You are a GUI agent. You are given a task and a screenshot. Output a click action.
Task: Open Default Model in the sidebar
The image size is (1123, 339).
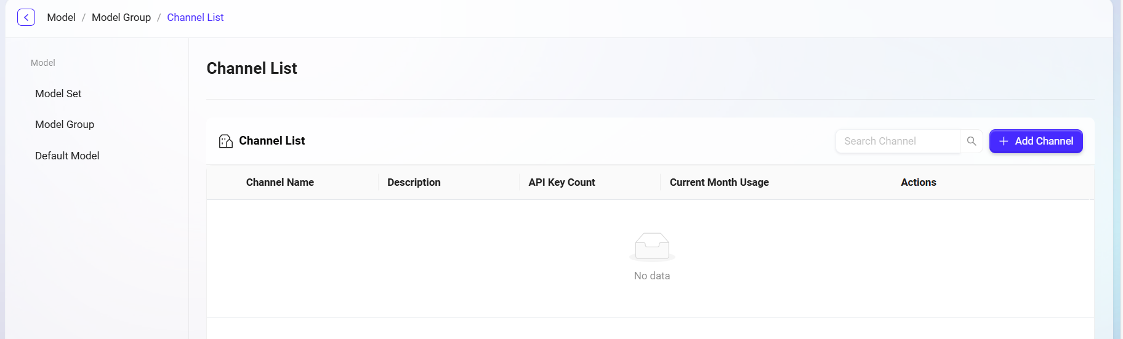tap(67, 156)
